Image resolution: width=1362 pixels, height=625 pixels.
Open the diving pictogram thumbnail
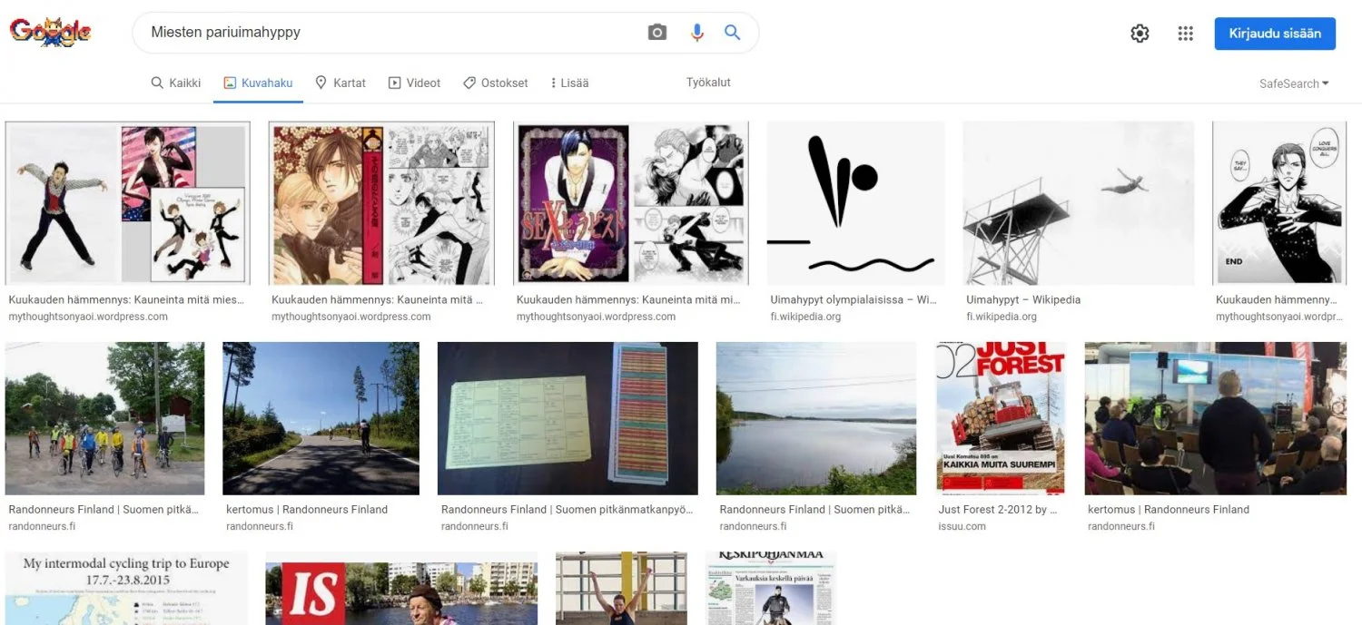(x=854, y=201)
